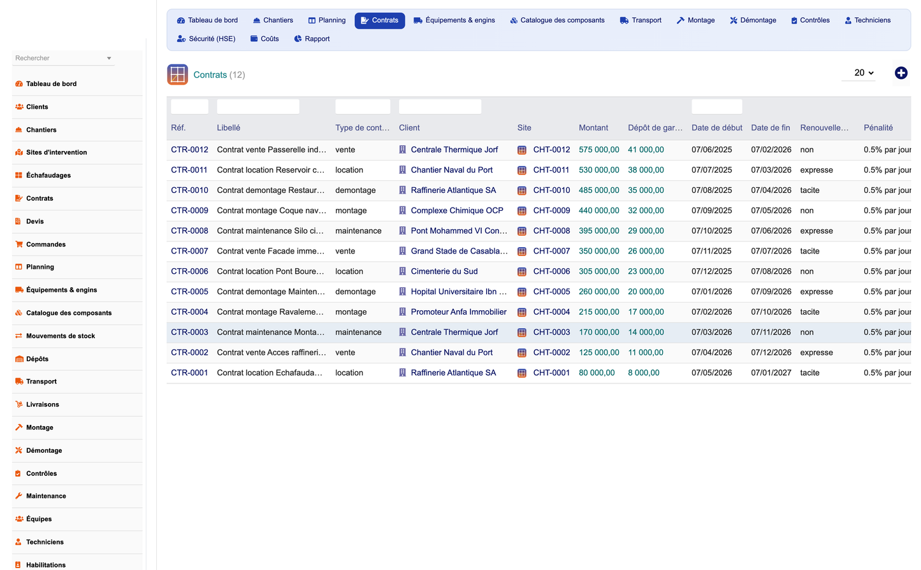The height and width of the screenshot is (570, 921).
Task: Click the blue plus add-contract icon
Action: [x=901, y=73]
